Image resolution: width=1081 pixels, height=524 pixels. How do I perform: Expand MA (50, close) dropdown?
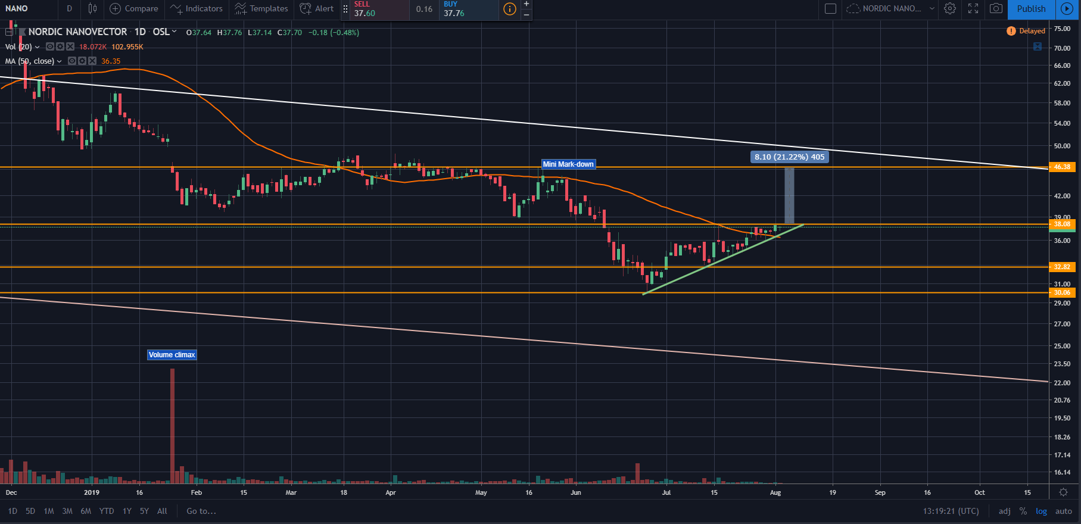pyautogui.click(x=59, y=61)
